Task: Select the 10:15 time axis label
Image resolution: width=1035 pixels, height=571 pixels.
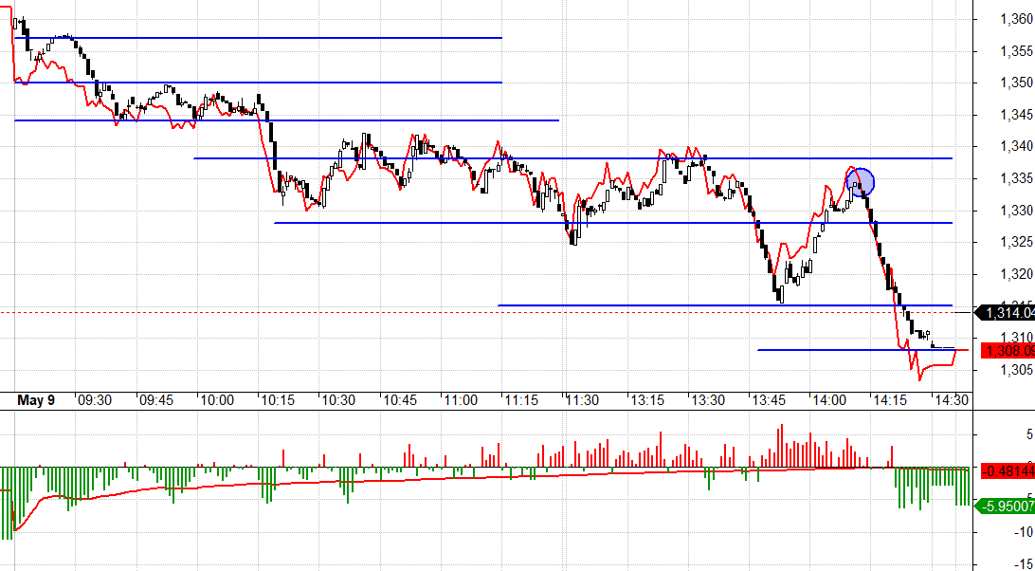Action: [x=278, y=400]
